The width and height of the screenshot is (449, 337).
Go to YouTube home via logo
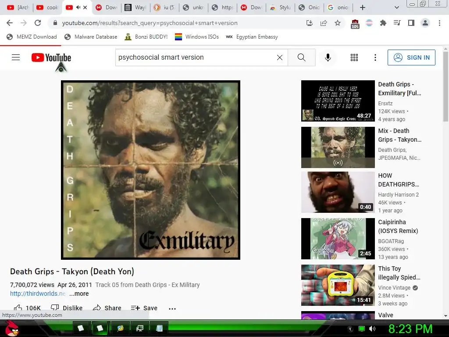[51, 57]
